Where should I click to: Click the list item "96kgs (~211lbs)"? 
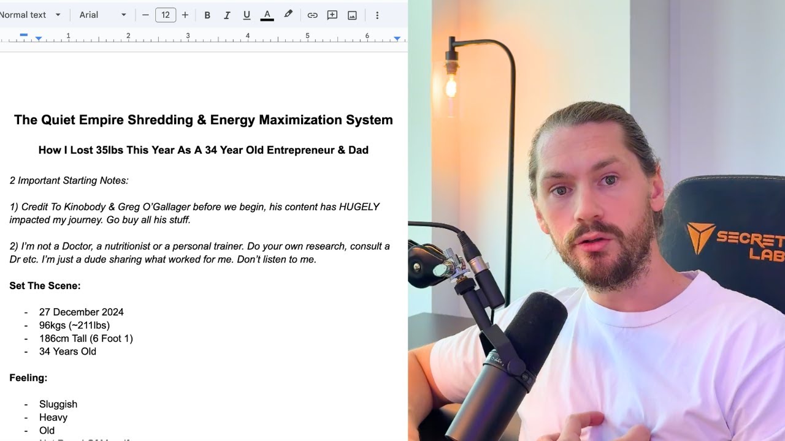pyautogui.click(x=75, y=325)
